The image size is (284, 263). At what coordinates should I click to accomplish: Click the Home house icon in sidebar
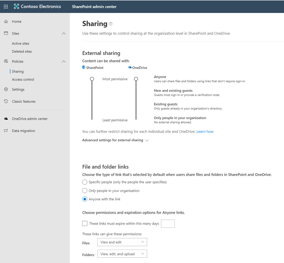click(6, 21)
